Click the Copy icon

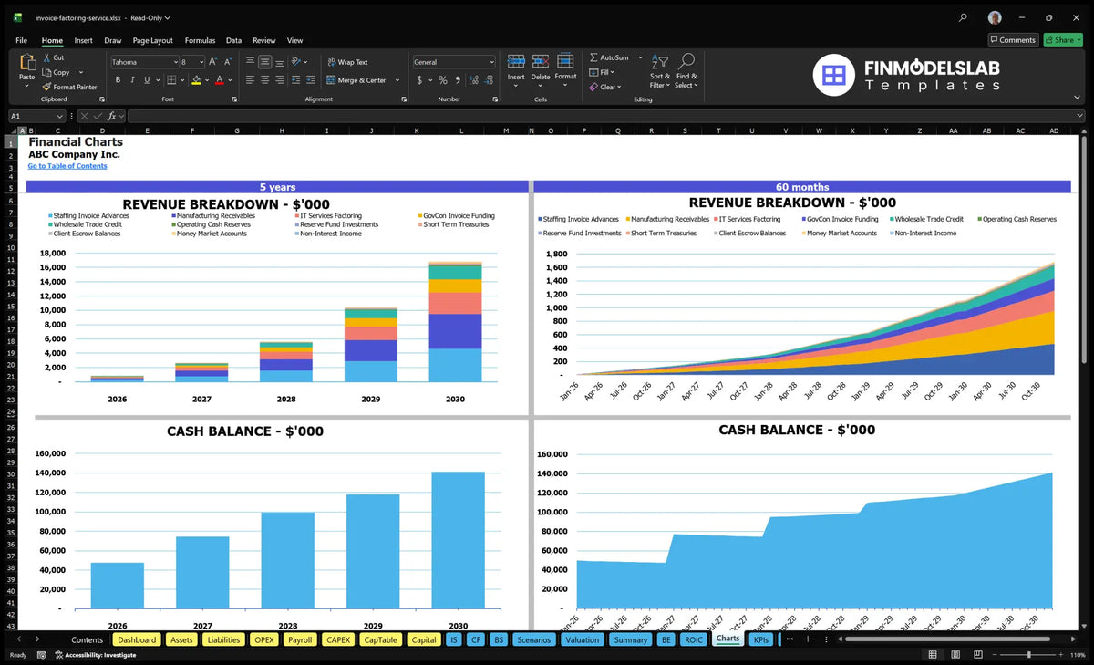click(46, 72)
